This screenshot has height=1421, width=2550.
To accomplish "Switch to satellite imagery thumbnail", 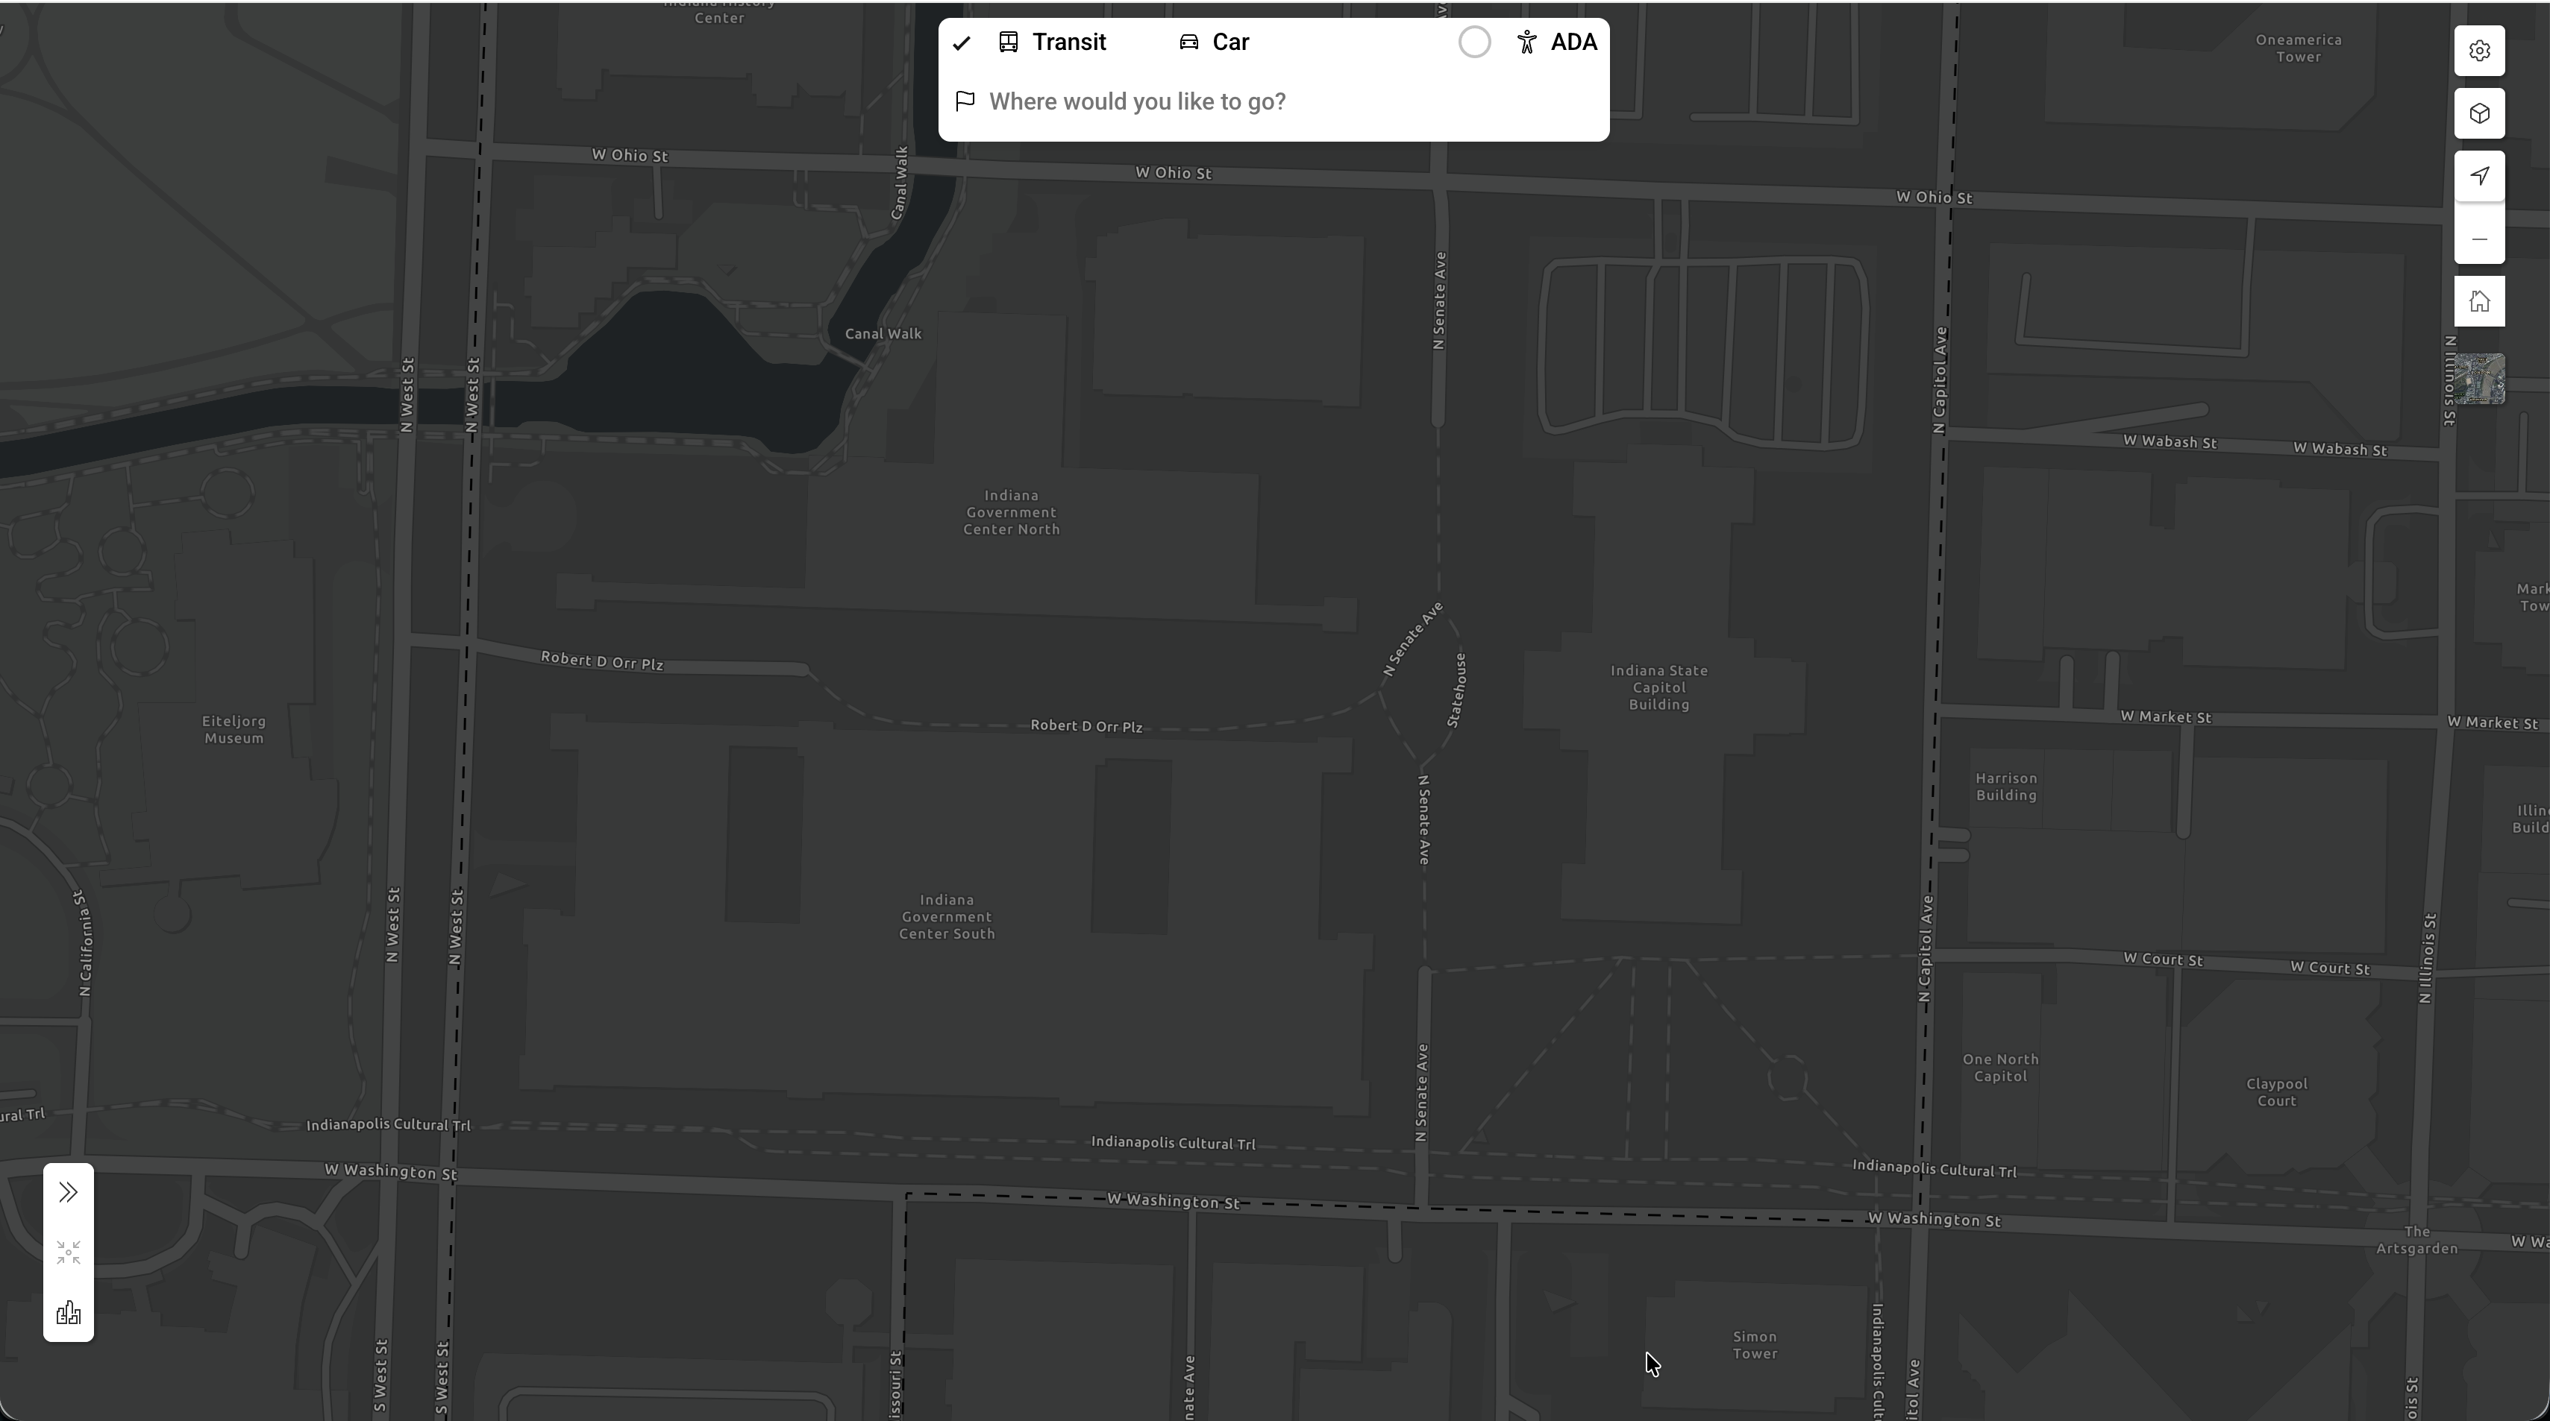I will (2478, 379).
